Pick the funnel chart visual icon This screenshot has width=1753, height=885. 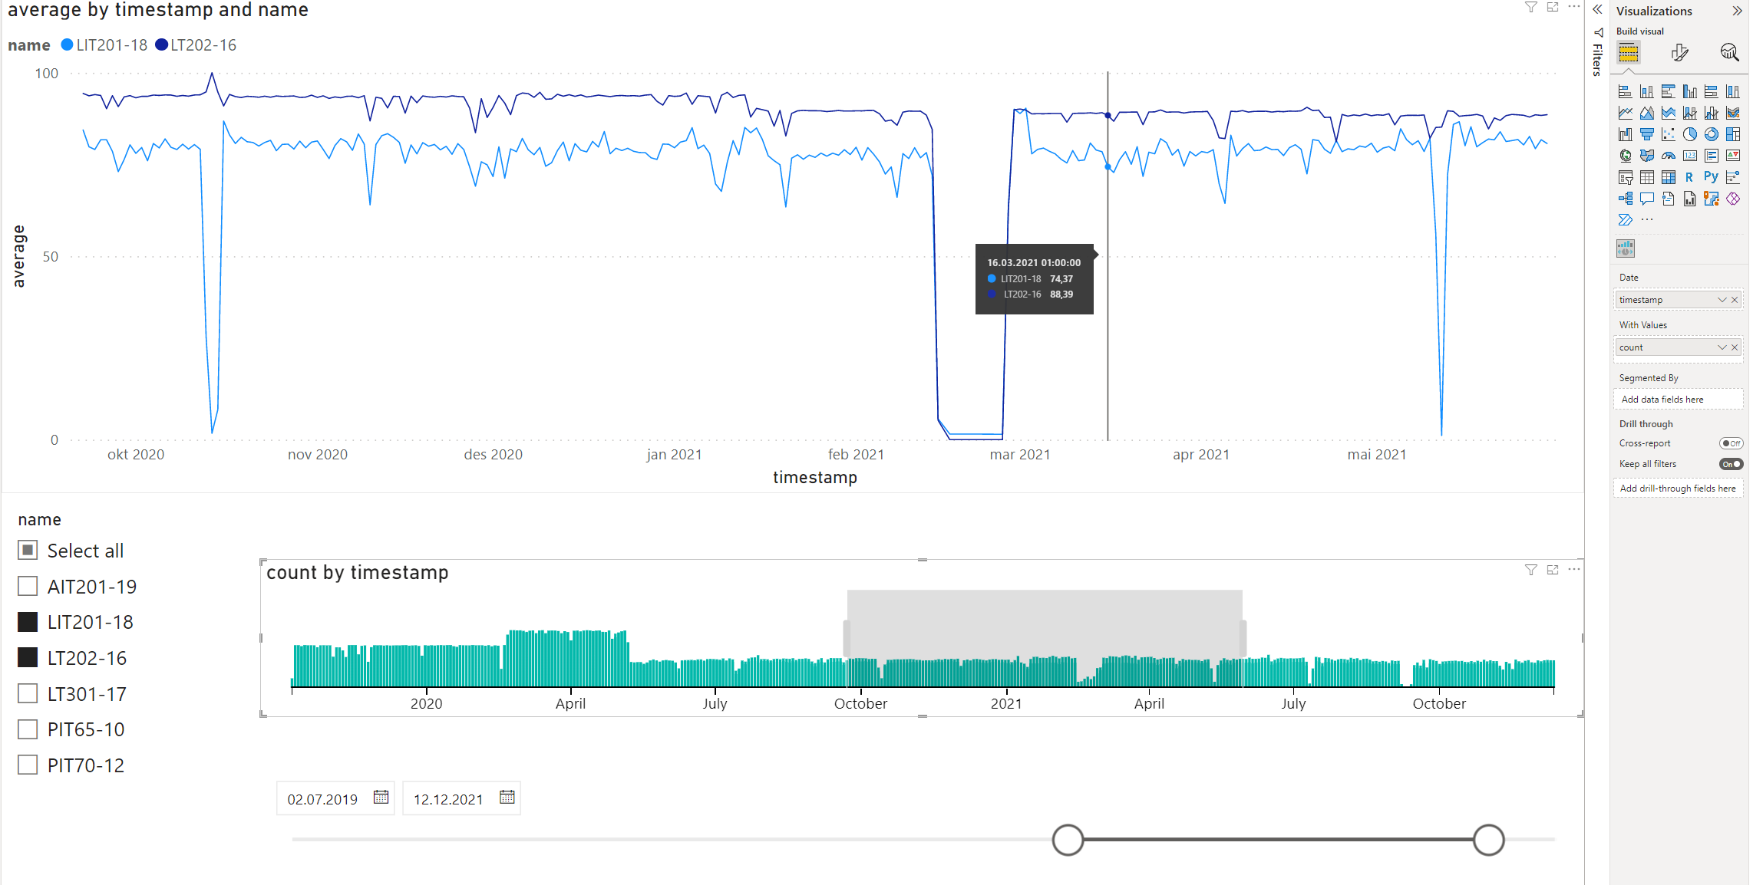pyautogui.click(x=1646, y=134)
